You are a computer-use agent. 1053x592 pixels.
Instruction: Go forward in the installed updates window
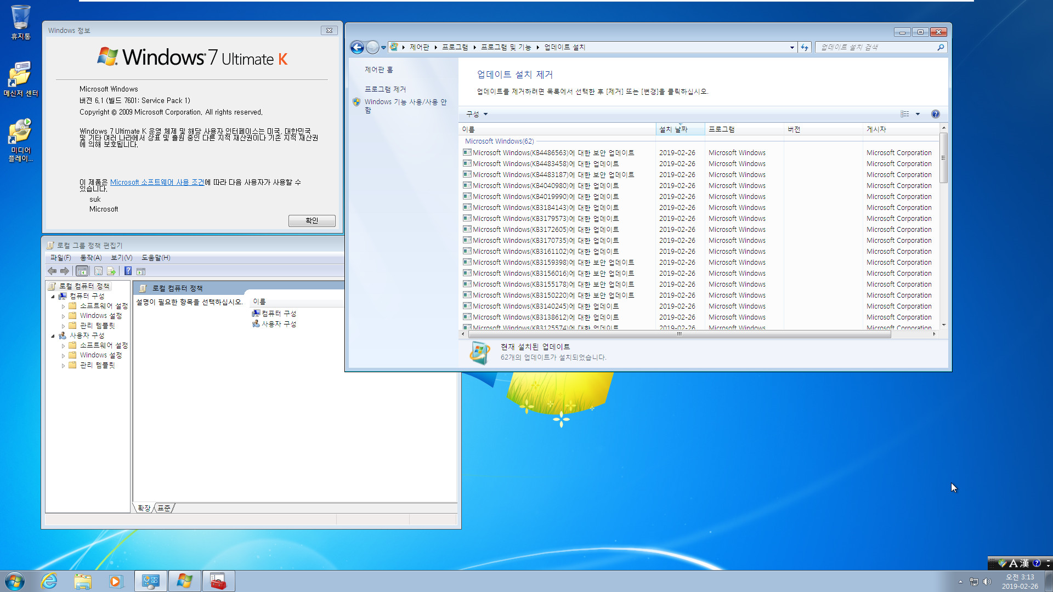[372, 48]
